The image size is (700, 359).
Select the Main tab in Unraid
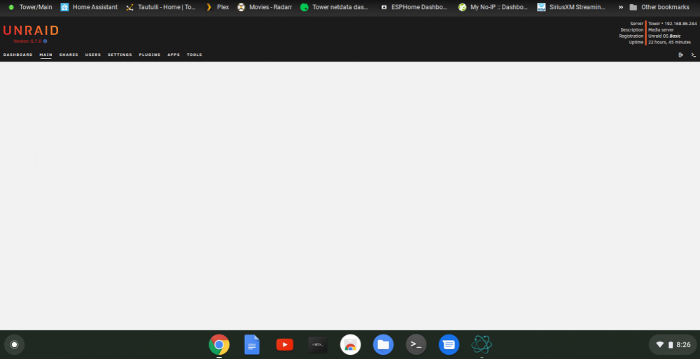[x=45, y=55]
